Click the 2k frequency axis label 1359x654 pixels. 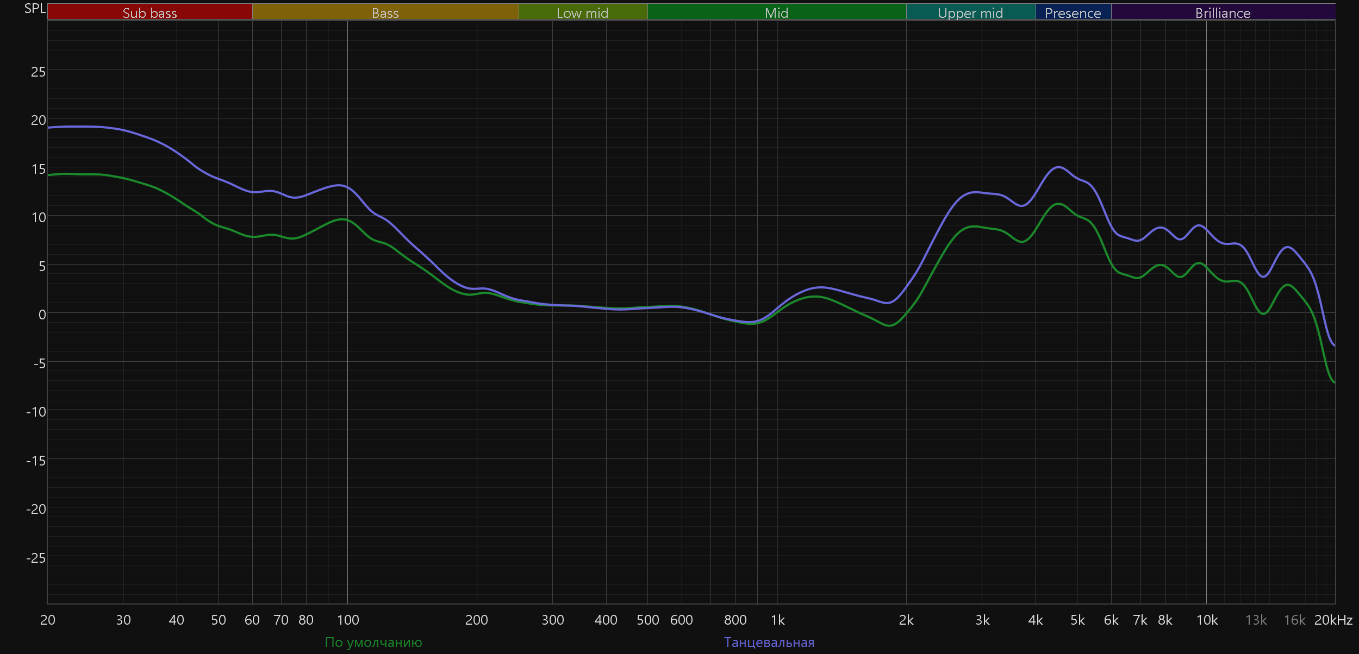pos(906,620)
